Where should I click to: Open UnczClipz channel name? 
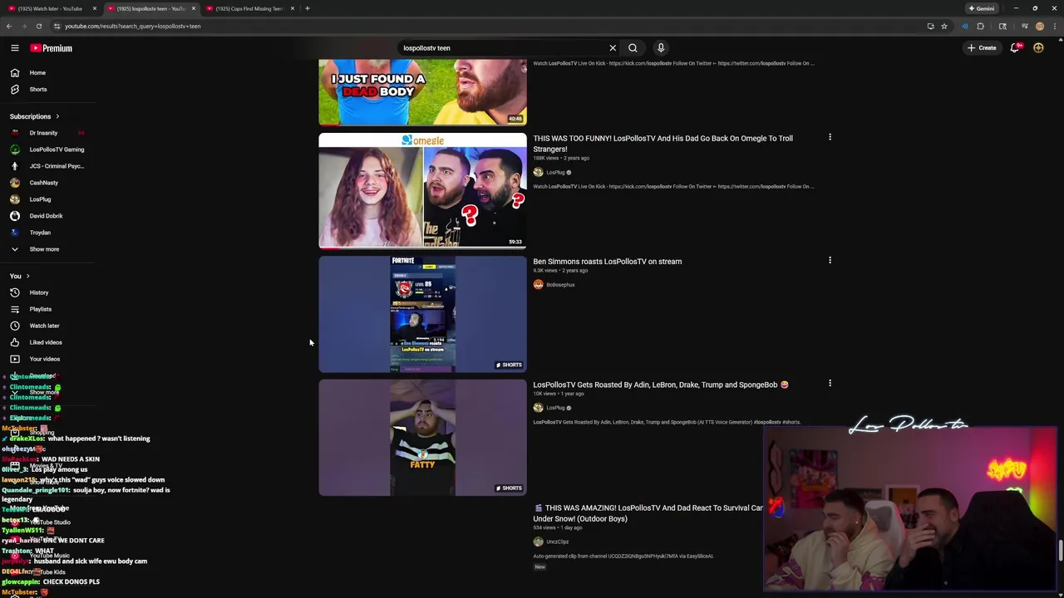557,542
